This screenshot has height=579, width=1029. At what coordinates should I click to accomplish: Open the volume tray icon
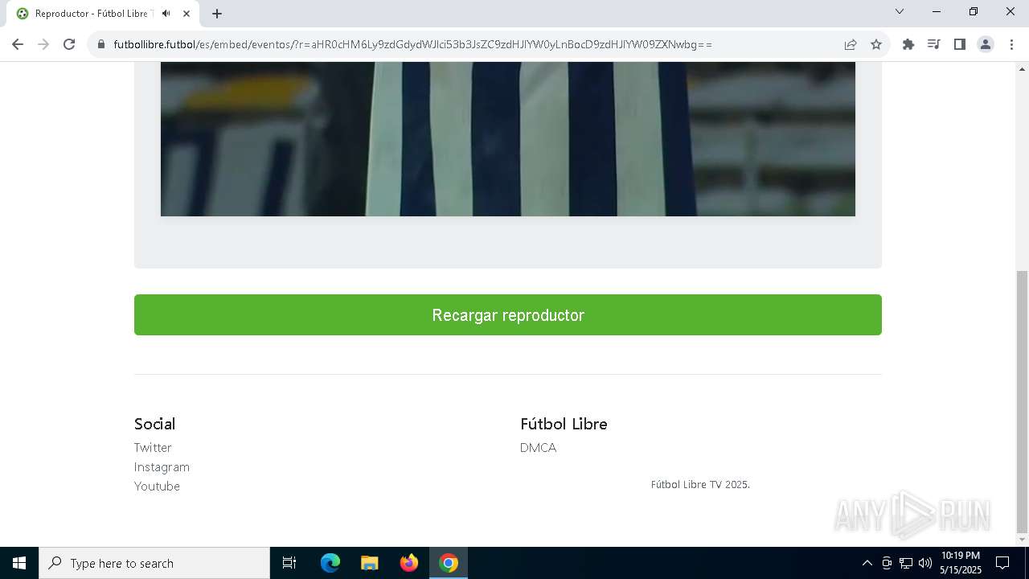924,563
